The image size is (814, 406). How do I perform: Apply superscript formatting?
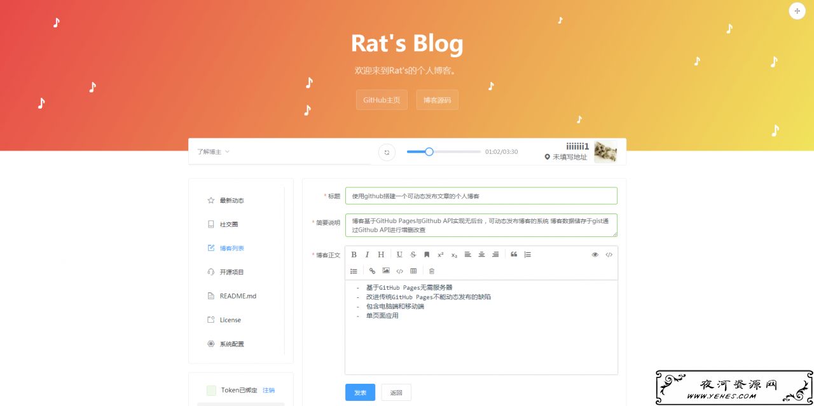[441, 255]
